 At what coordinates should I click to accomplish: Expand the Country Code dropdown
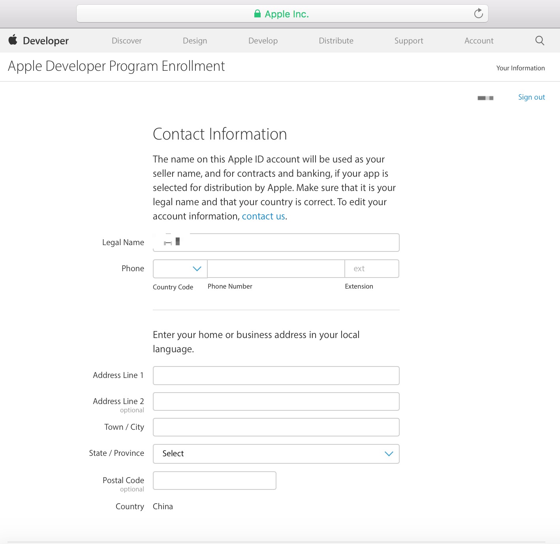tap(180, 269)
